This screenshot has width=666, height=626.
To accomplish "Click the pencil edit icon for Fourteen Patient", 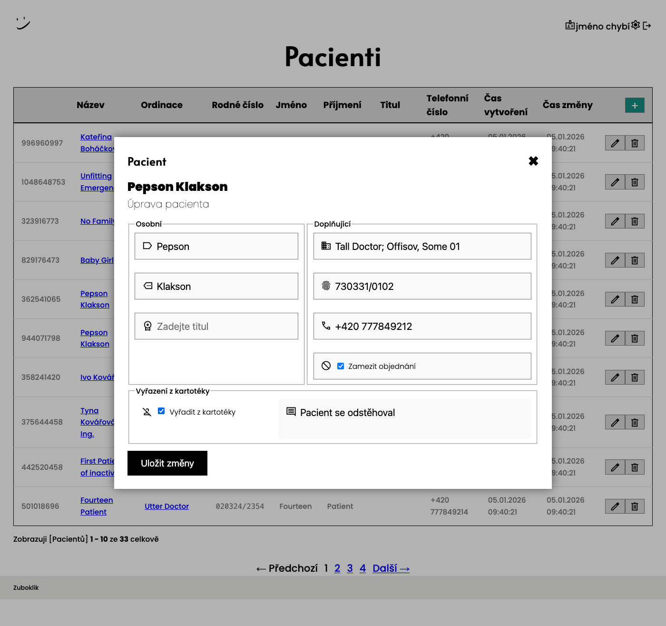I will (x=615, y=506).
